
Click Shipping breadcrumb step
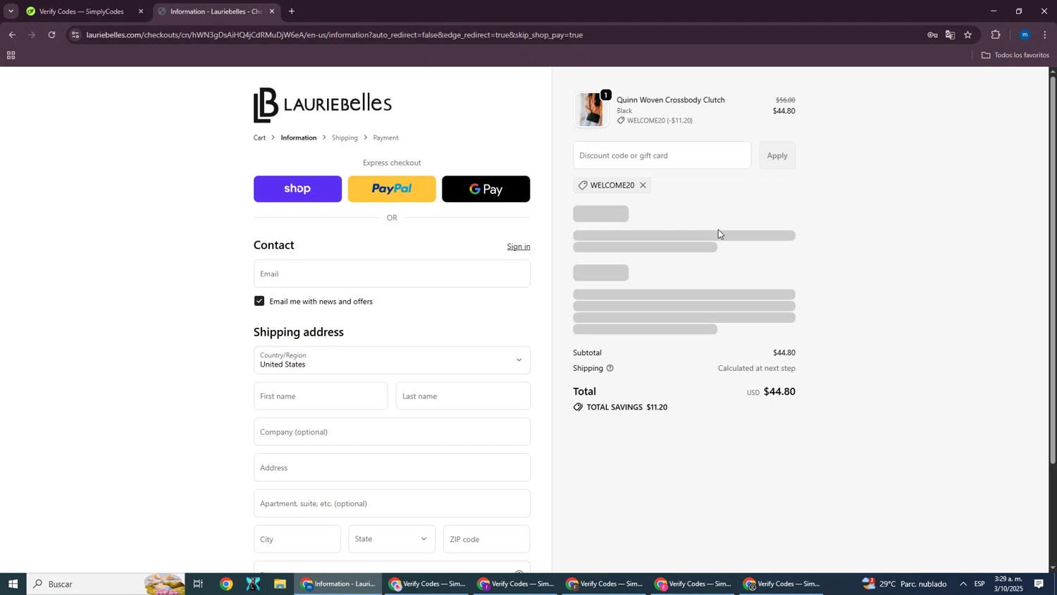[345, 138]
